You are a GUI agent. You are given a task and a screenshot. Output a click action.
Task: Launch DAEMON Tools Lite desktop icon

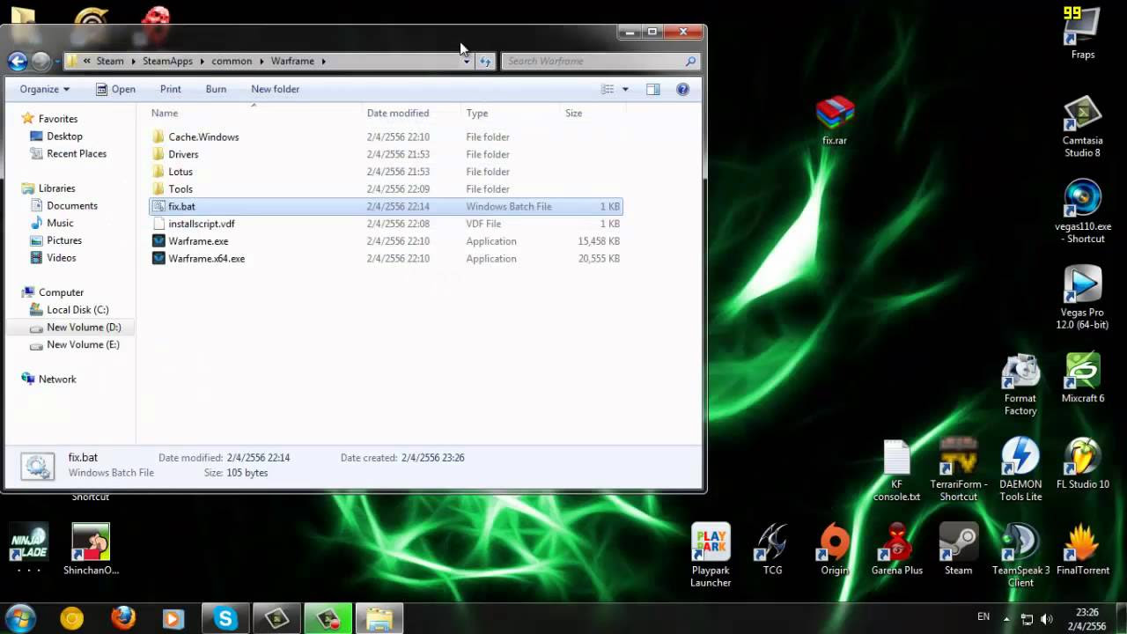pos(1020,469)
